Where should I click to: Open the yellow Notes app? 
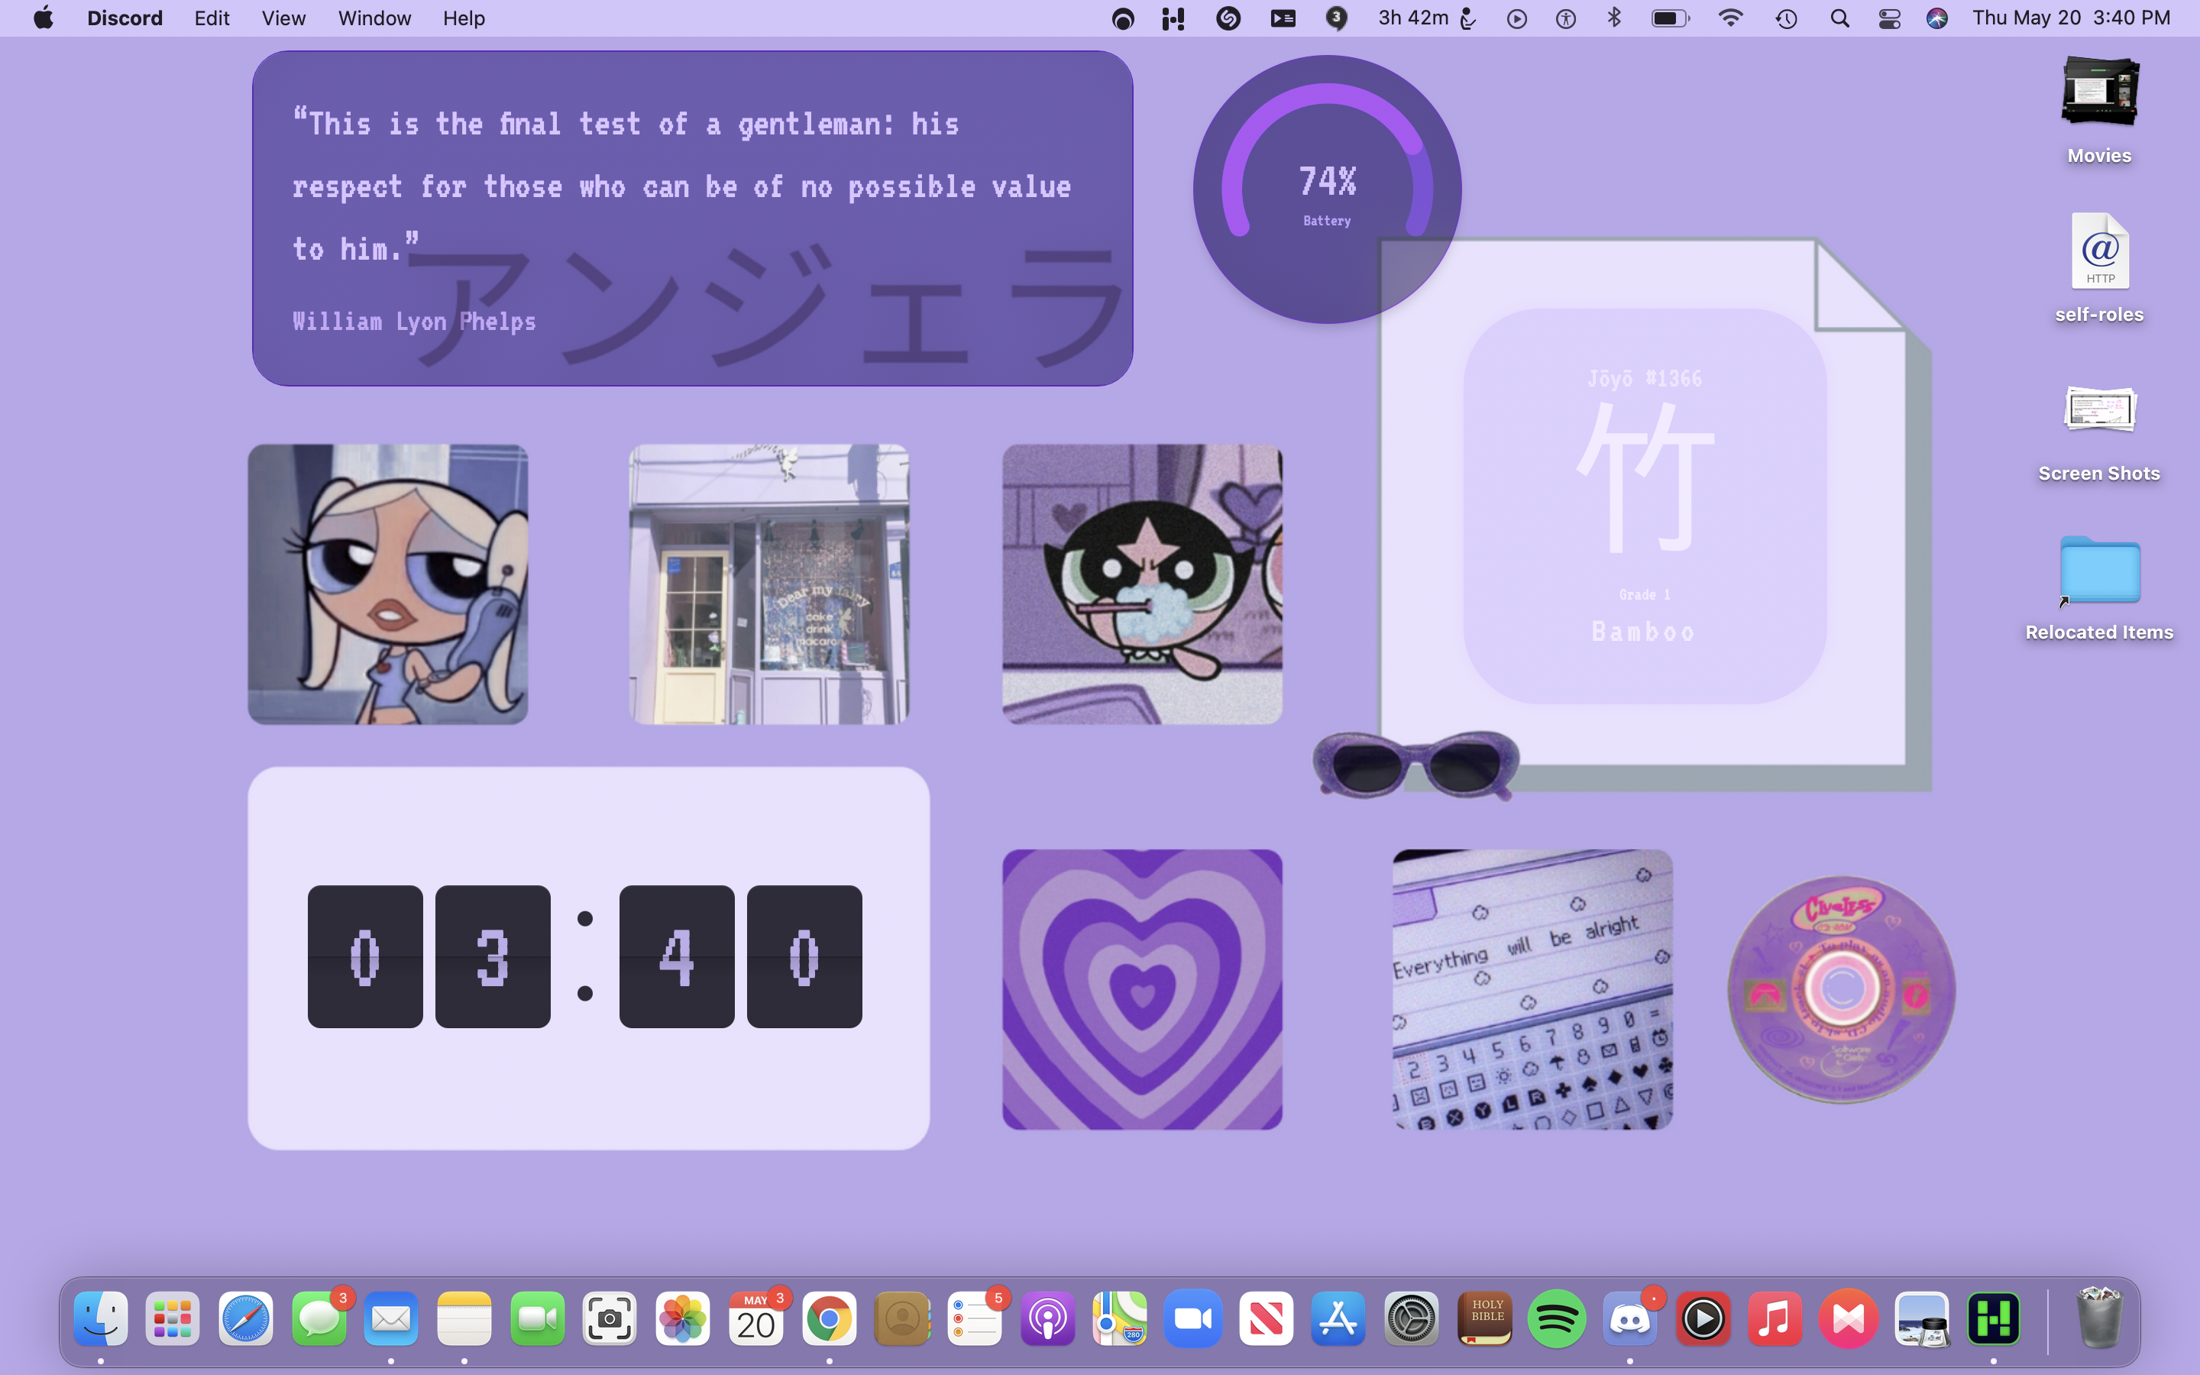tap(464, 1318)
